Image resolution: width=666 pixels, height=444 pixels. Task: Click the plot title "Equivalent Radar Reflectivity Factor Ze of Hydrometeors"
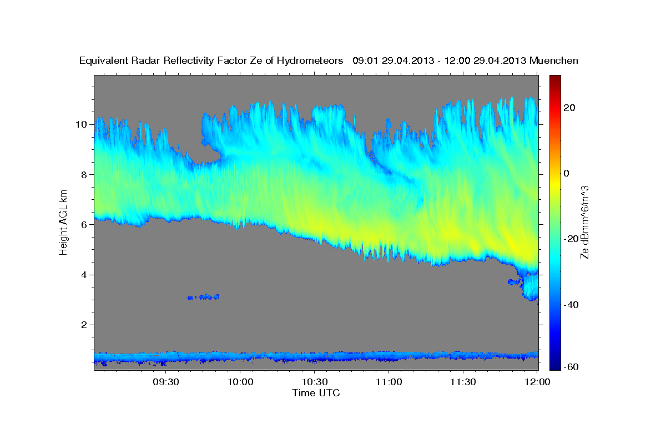211,61
